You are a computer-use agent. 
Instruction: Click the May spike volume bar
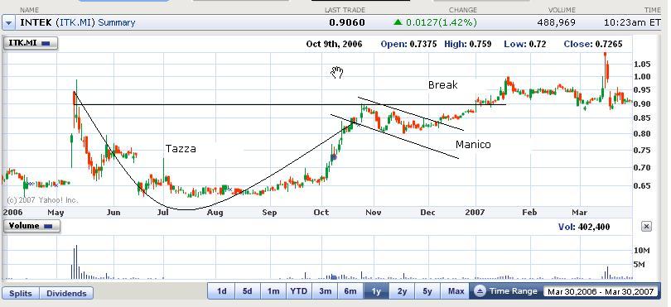pos(76,261)
